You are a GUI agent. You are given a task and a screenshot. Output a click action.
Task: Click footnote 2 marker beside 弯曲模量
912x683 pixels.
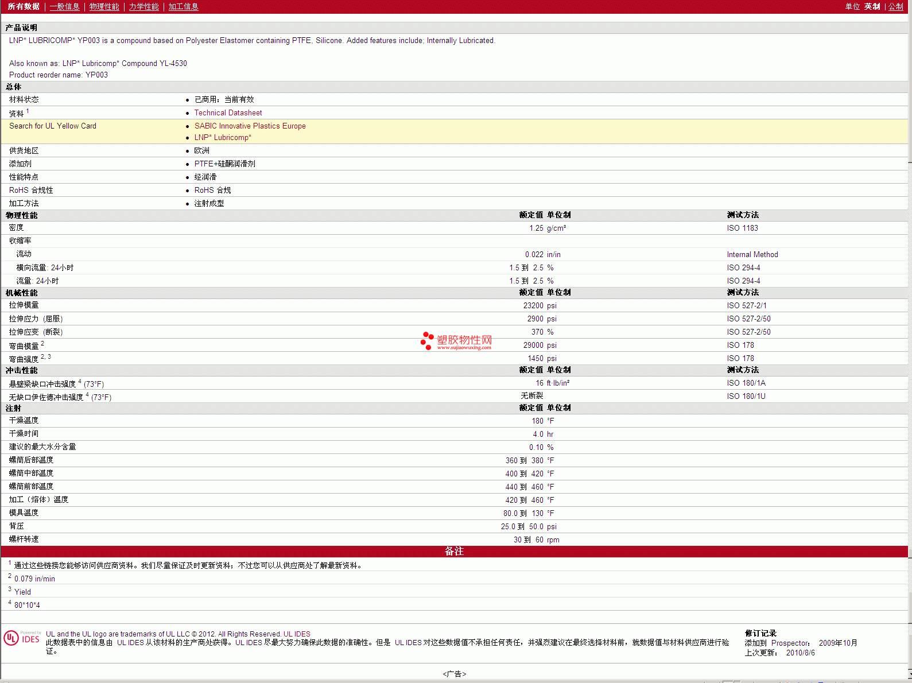click(42, 343)
